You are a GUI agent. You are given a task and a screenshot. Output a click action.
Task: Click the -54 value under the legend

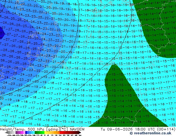(x=9, y=135)
